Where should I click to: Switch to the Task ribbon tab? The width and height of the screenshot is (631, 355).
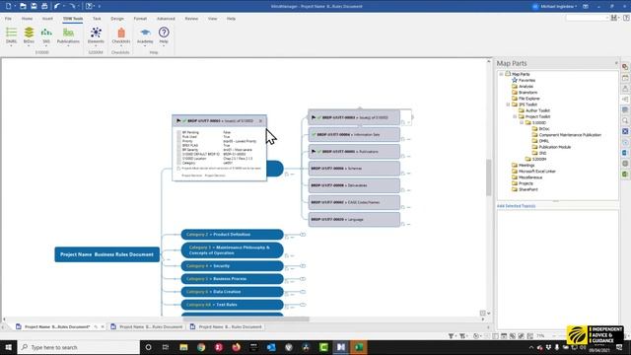[97, 19]
